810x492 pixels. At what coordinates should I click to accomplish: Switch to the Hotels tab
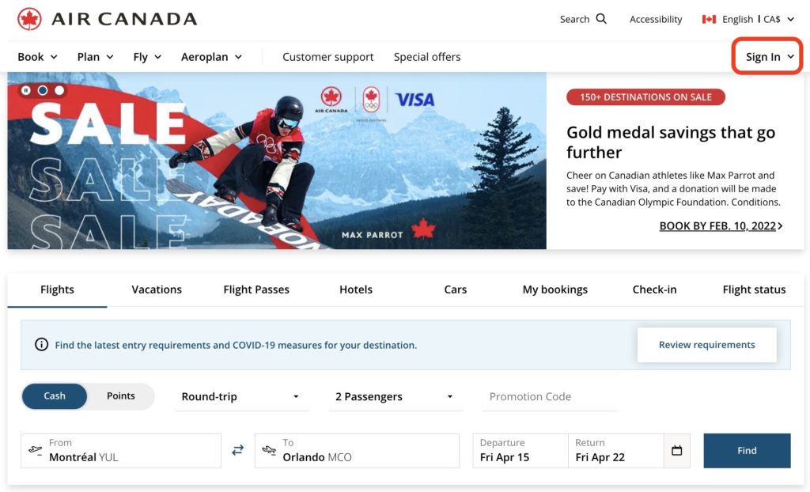356,290
